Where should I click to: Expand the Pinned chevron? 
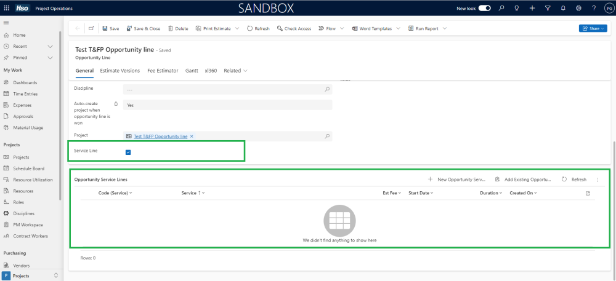click(50, 58)
